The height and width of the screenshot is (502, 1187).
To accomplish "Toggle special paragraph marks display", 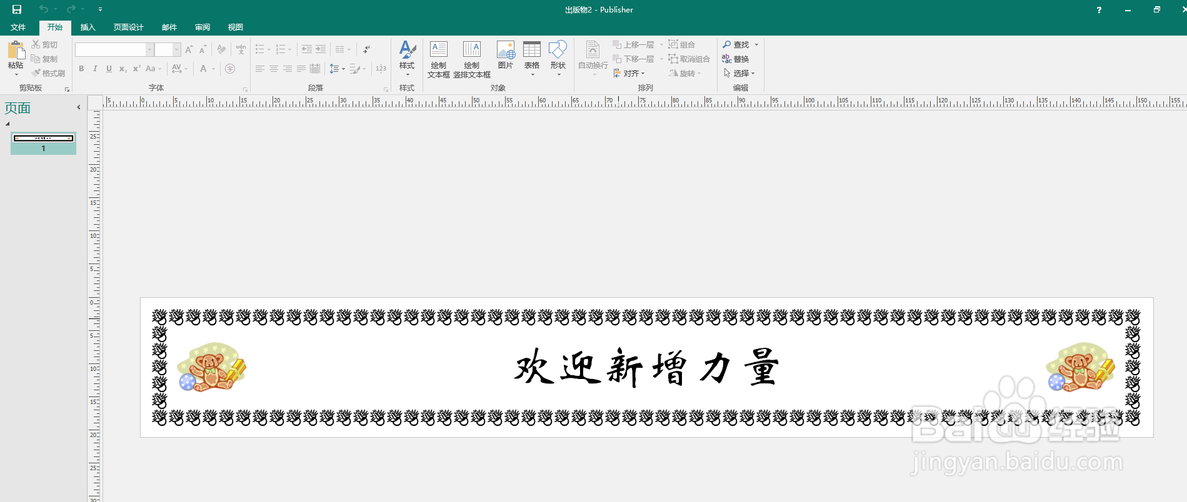I will point(366,49).
